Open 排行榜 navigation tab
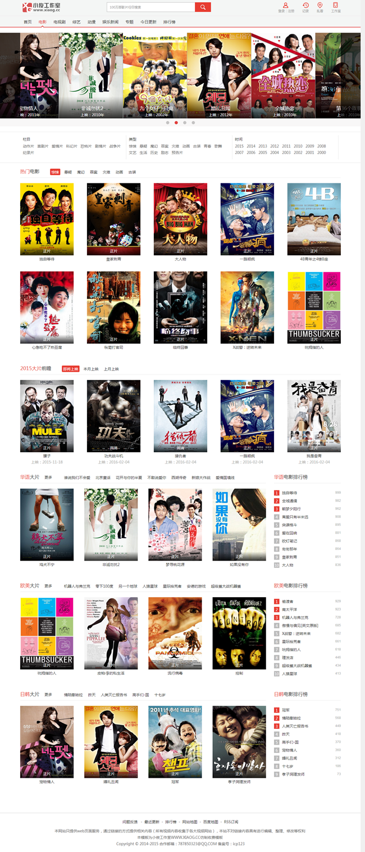Image resolution: width=365 pixels, height=852 pixels. (169, 22)
